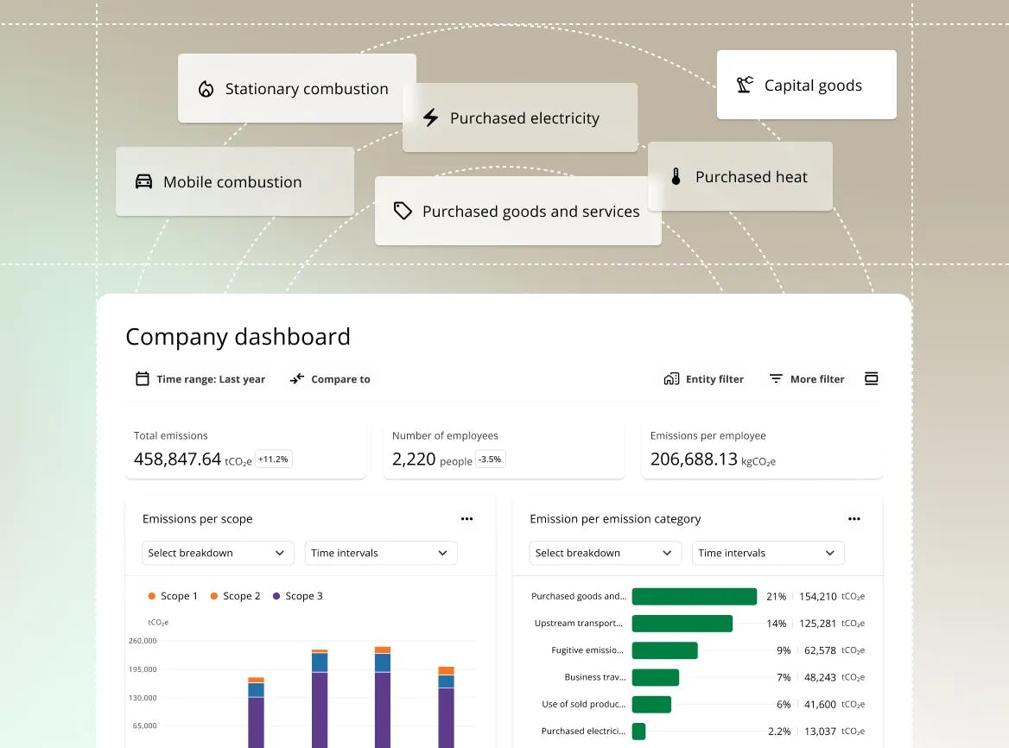Open the emission category chart options menu
The image size is (1009, 748).
[854, 518]
